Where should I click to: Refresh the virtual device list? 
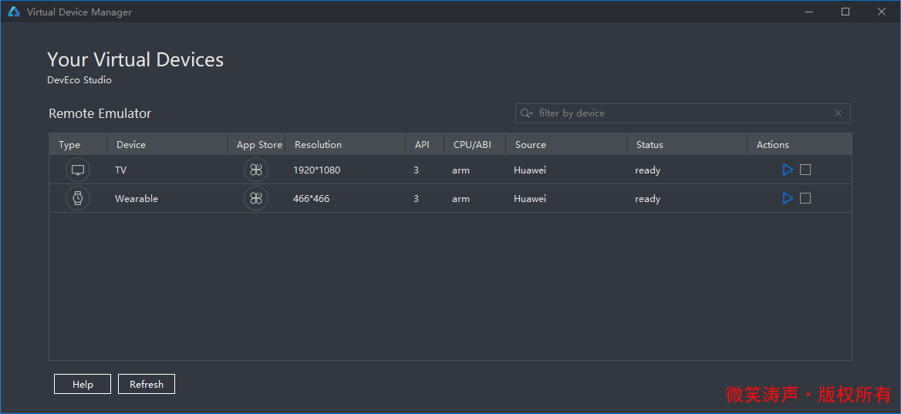click(x=147, y=384)
